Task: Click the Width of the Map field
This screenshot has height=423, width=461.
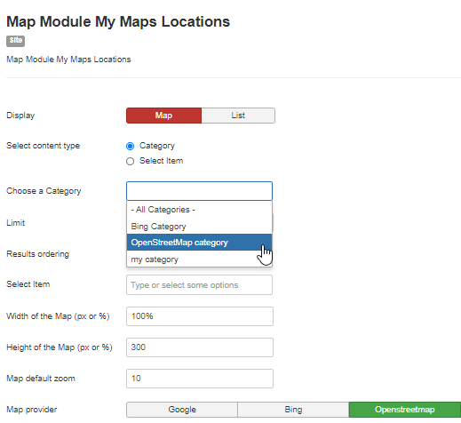Action: [200, 316]
